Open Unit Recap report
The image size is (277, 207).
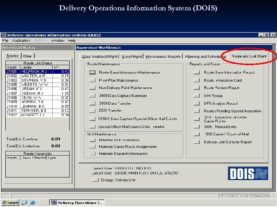(197, 95)
